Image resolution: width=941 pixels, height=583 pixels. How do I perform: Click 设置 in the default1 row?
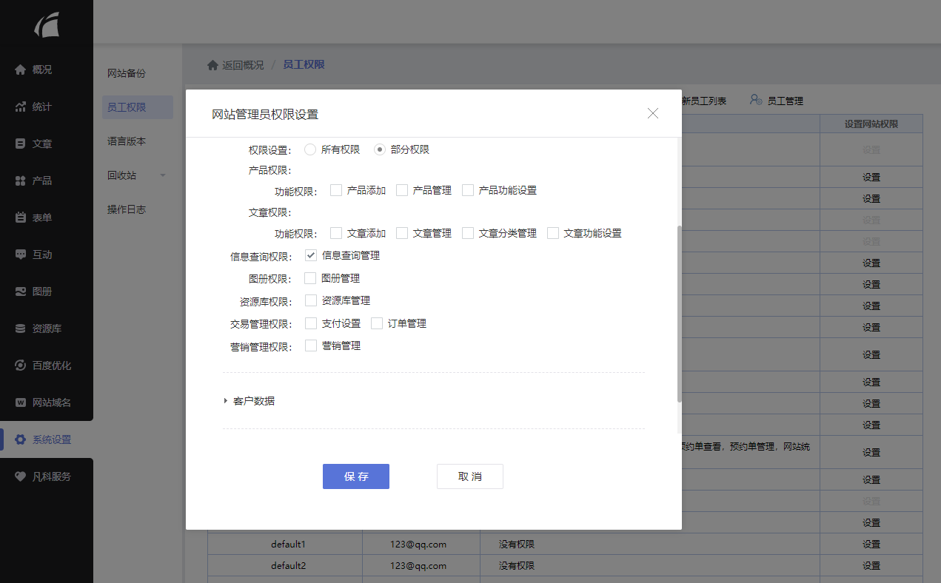(871, 545)
